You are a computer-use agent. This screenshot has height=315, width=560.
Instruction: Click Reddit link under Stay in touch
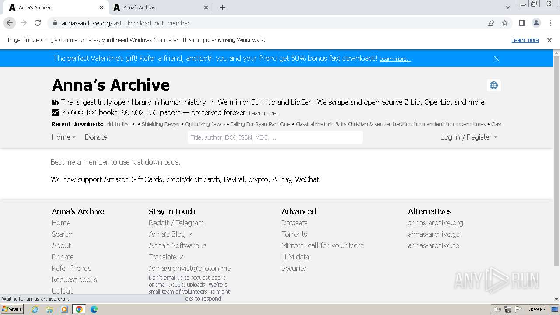pyautogui.click(x=159, y=223)
